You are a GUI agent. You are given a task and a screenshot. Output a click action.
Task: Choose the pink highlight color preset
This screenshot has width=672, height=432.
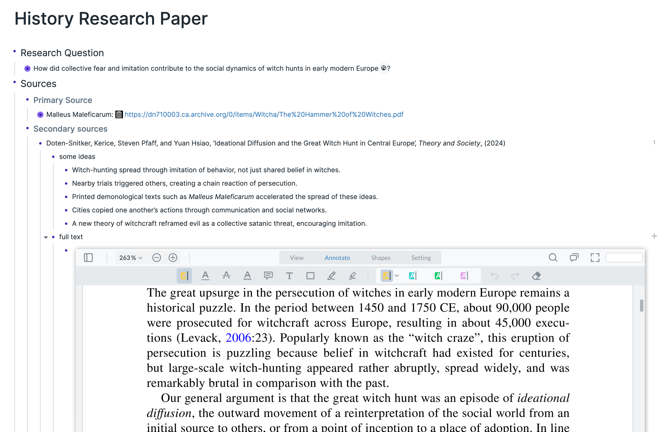pos(464,276)
